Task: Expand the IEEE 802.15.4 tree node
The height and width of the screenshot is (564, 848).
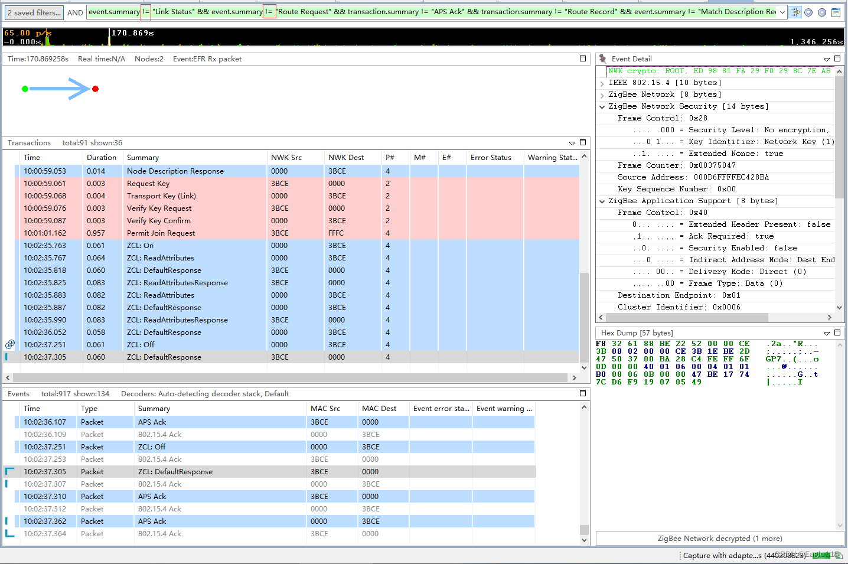Action: click(x=602, y=83)
